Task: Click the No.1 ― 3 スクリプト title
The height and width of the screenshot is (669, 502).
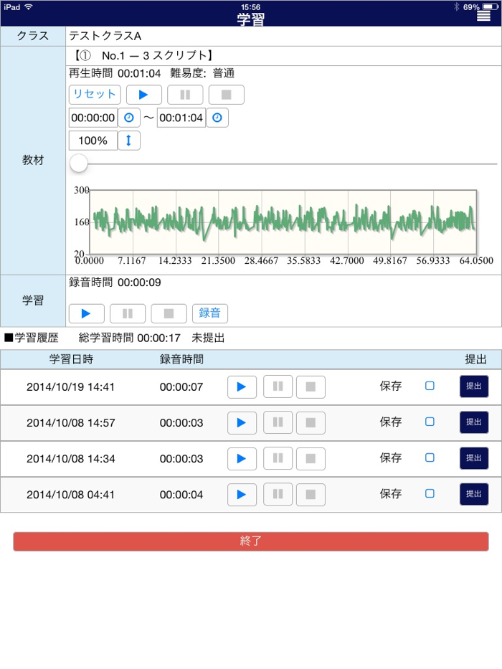Action: pos(156,55)
